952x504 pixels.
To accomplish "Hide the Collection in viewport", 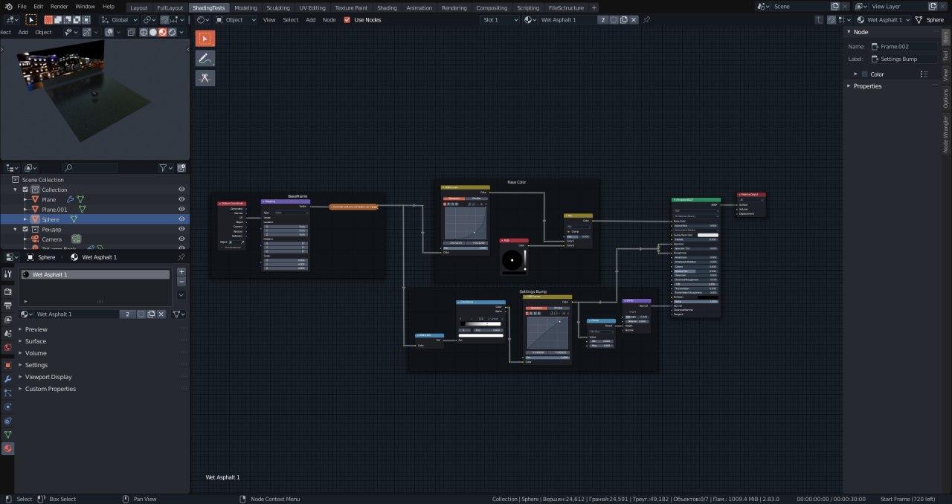I will 181,190.
